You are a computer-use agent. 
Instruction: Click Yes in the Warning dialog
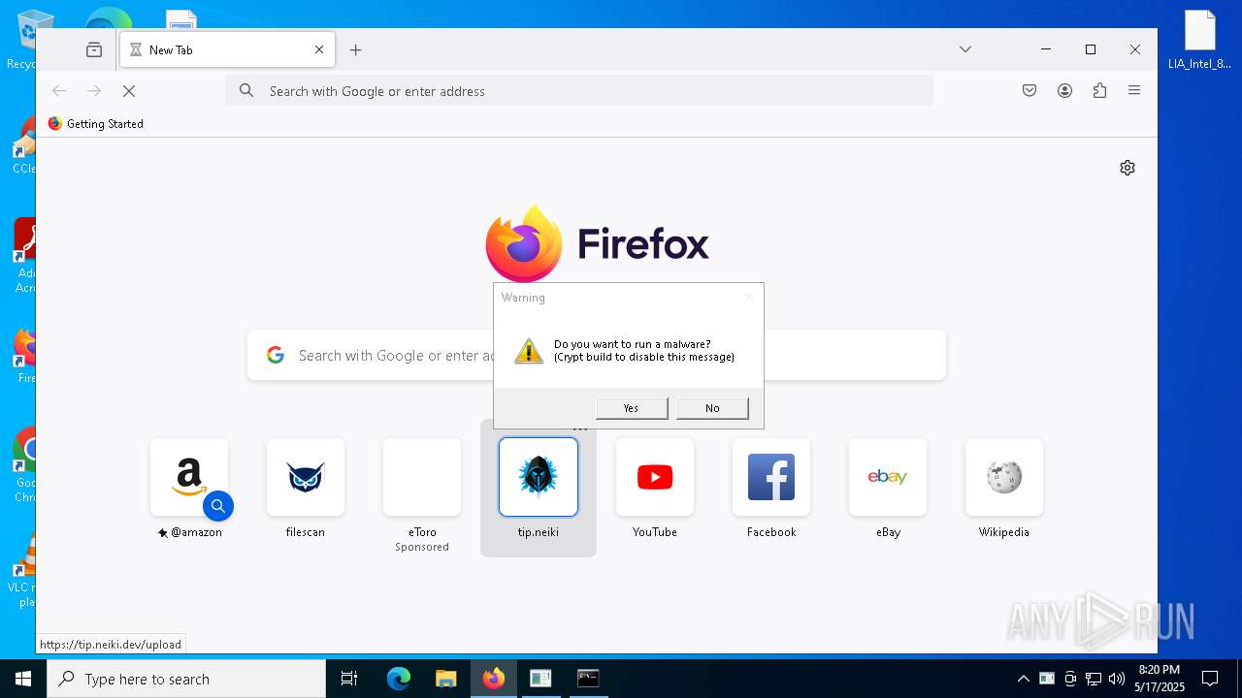click(x=632, y=408)
